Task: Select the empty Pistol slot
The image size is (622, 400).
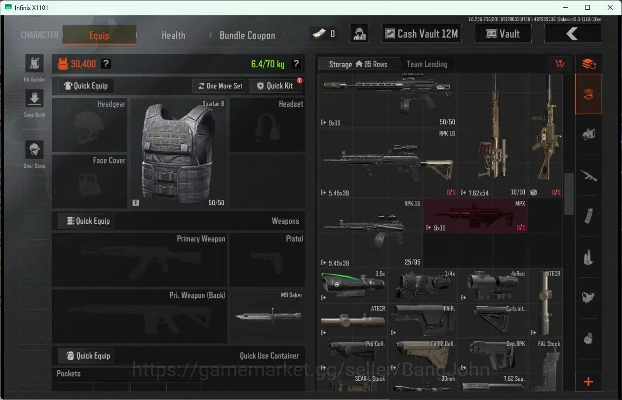Action: click(267, 260)
